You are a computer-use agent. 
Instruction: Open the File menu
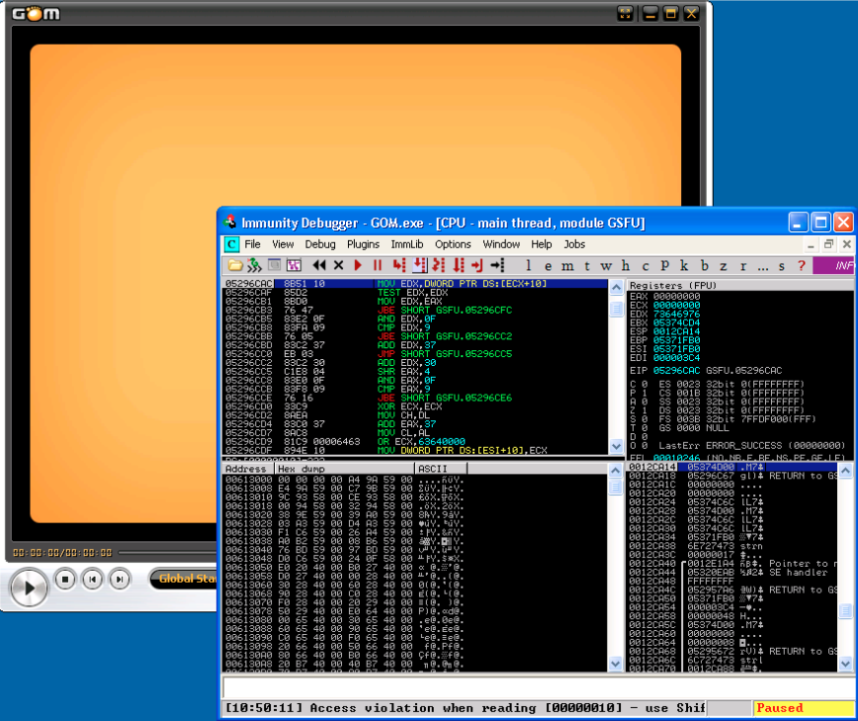(x=252, y=244)
